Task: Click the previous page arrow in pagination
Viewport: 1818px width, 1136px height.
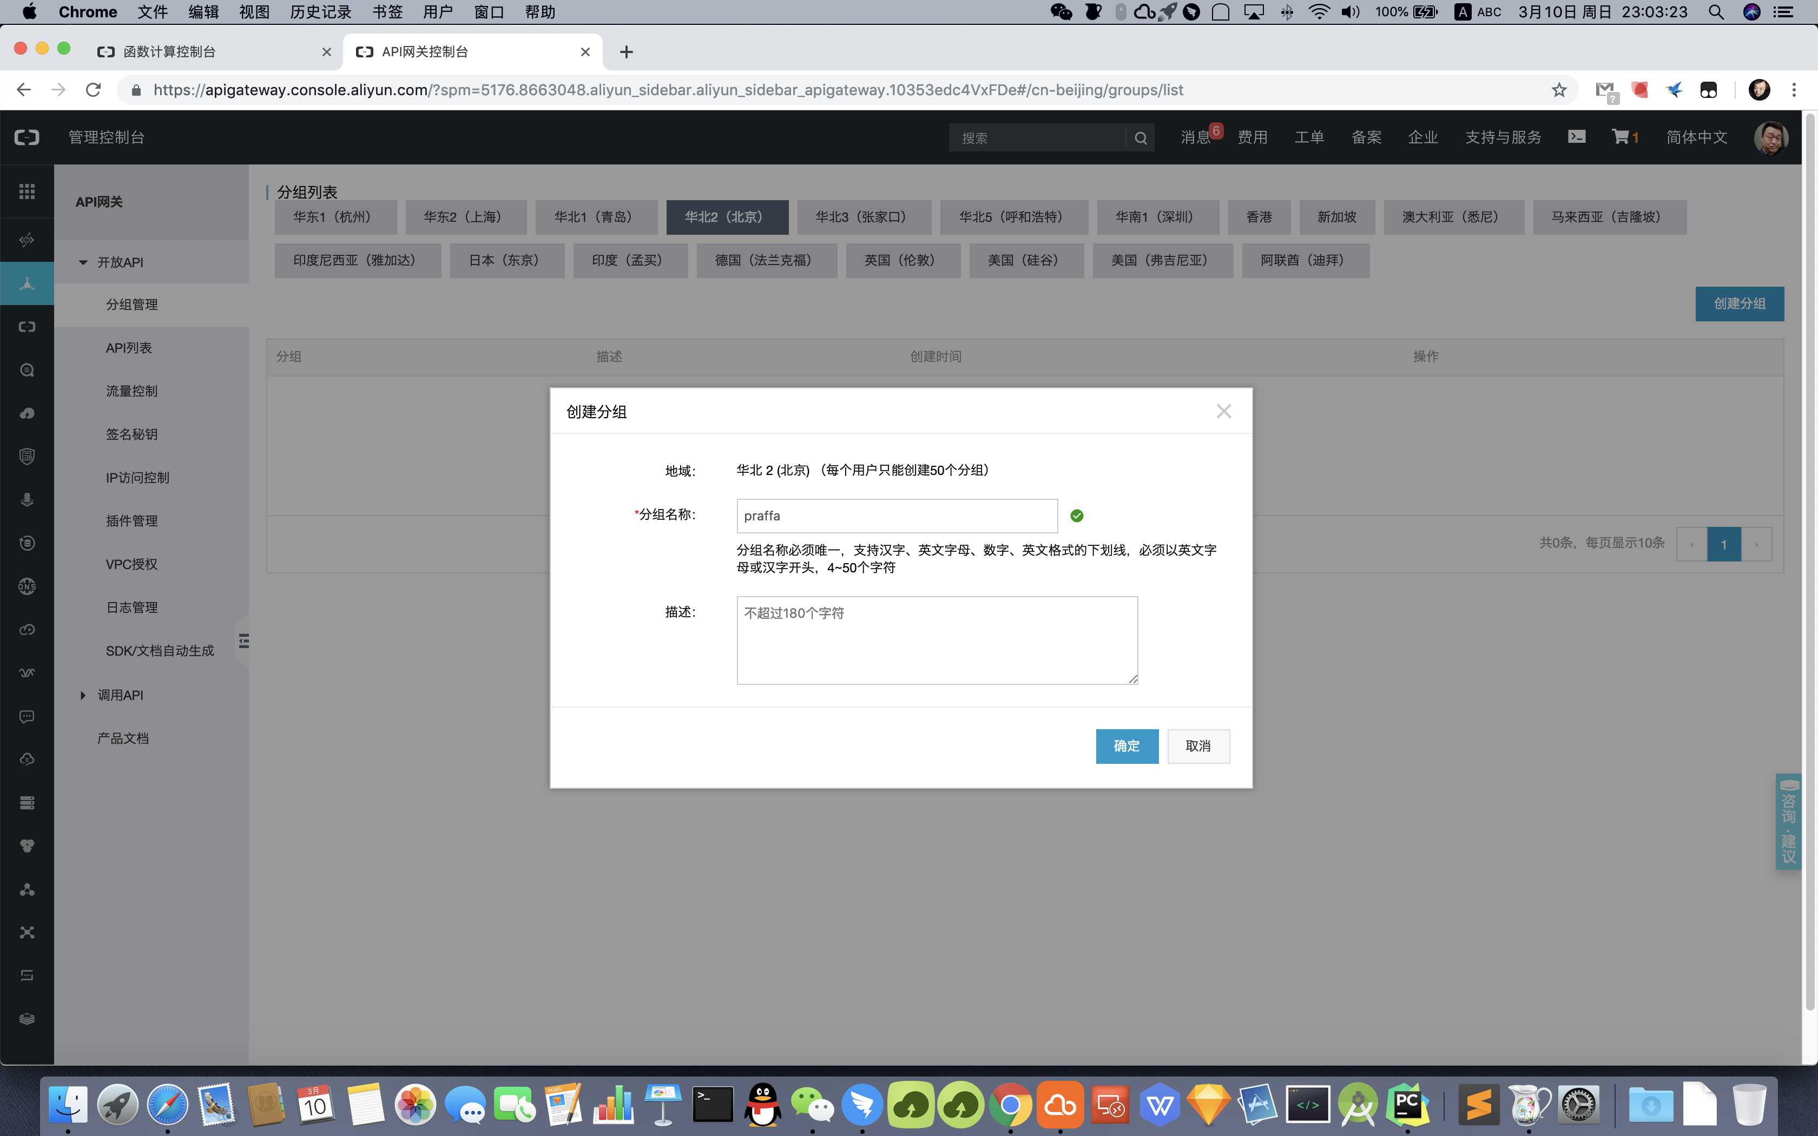Action: 1691,544
